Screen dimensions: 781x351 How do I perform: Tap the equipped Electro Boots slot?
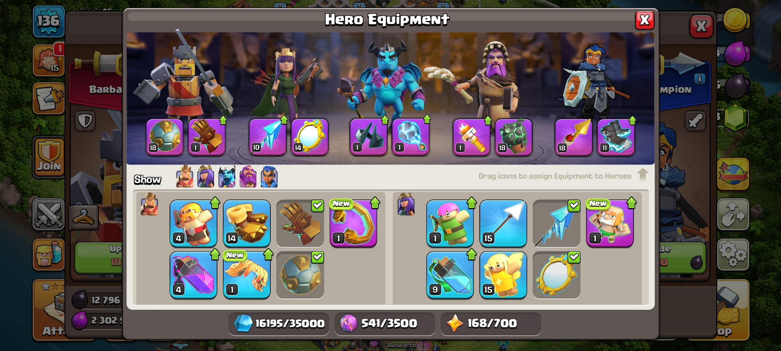coord(616,137)
